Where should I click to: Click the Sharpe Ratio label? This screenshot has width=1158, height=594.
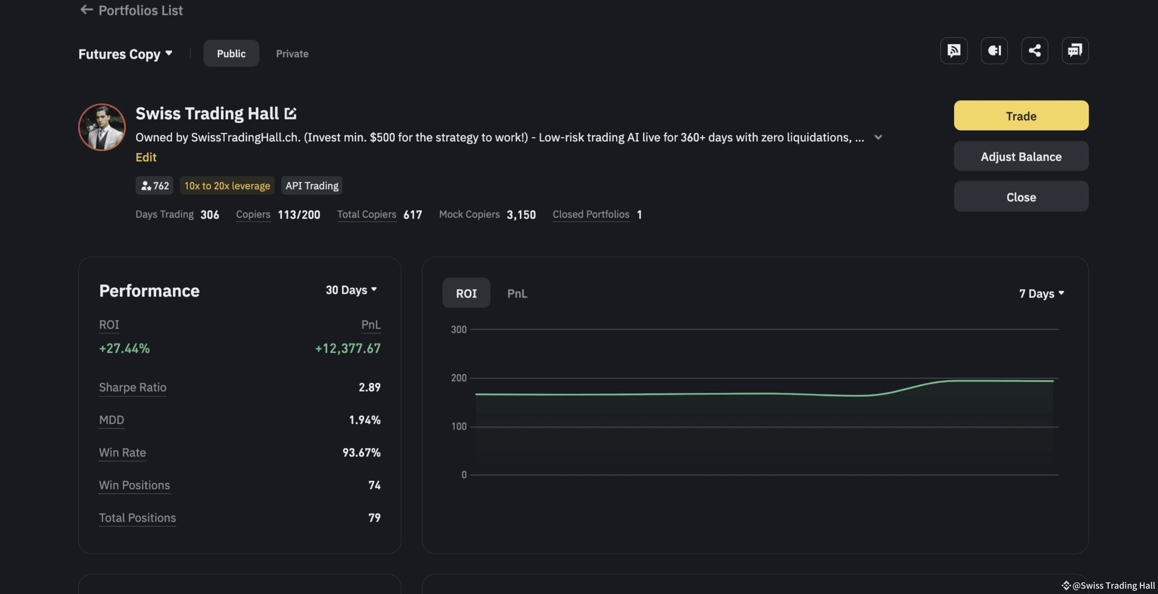pyautogui.click(x=133, y=387)
